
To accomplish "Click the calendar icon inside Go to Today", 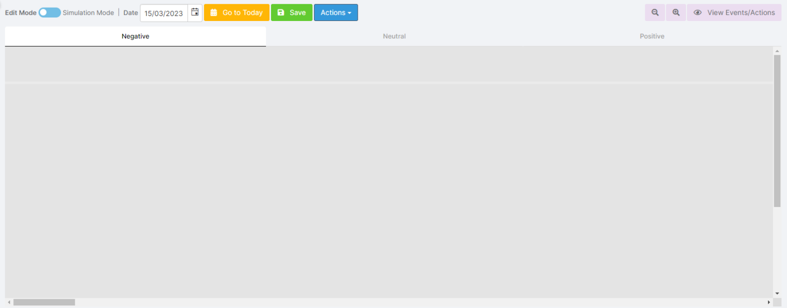I will (213, 12).
